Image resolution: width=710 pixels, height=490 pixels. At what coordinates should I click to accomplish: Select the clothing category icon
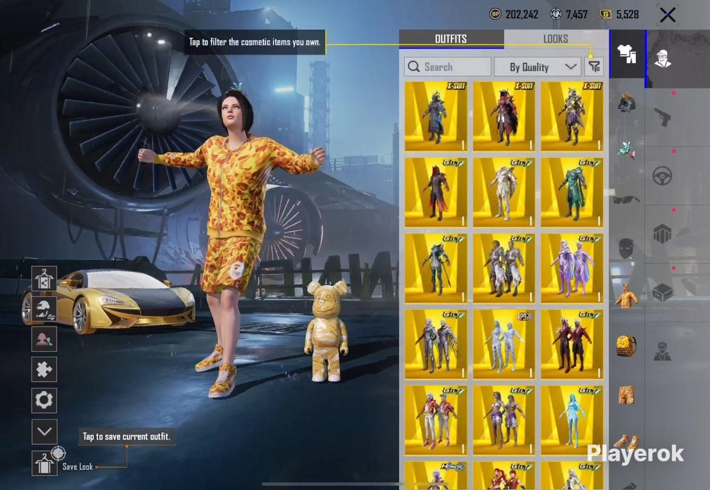pyautogui.click(x=627, y=55)
